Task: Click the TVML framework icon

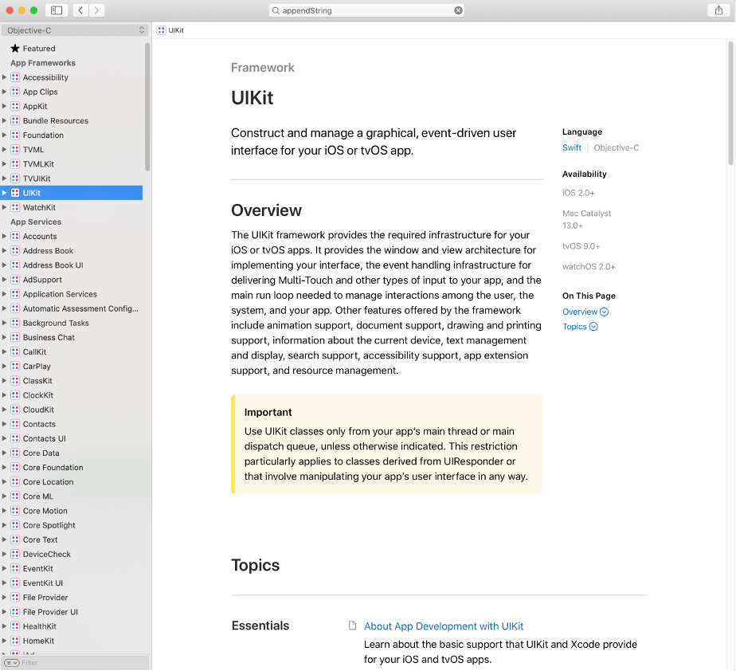Action: (x=15, y=150)
